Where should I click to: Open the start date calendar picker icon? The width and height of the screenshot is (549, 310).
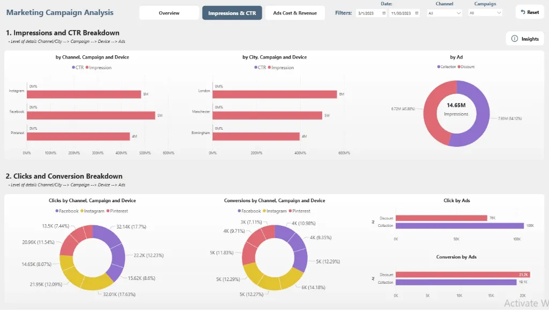(384, 13)
